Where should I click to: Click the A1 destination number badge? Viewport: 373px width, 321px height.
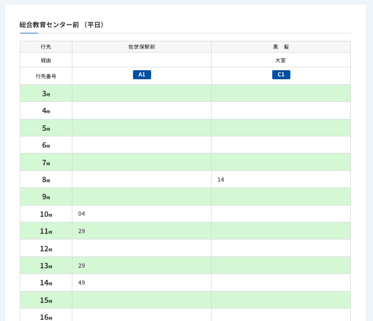coord(142,75)
